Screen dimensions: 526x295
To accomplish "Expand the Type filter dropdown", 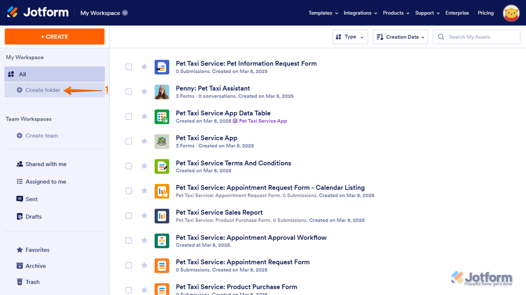I will click(350, 37).
